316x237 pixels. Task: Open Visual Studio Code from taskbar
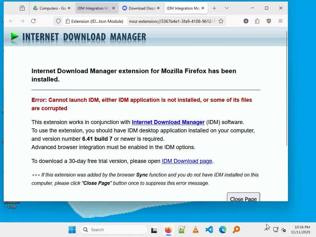[209, 230]
